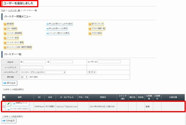Open 紹介ランキング page
This screenshot has width=186, height=125.
pyautogui.click(x=96, y=24)
